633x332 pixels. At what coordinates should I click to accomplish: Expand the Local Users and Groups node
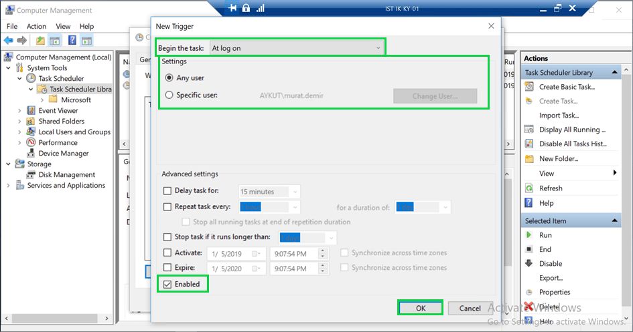20,132
